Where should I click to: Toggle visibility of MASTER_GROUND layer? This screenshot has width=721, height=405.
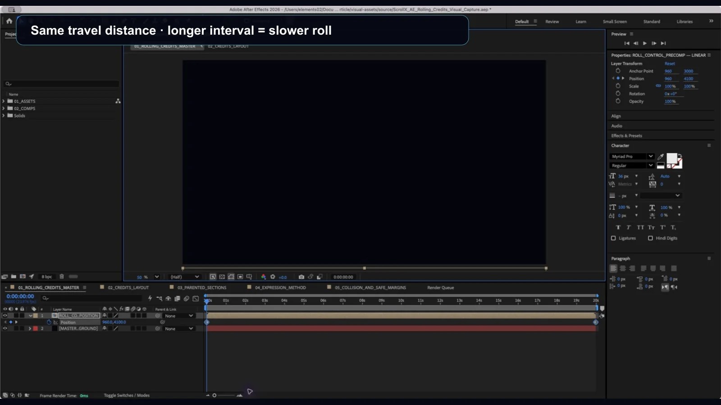[x=5, y=328]
